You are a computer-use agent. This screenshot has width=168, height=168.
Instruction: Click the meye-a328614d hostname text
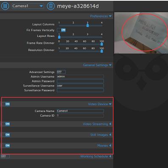tap(78, 6)
